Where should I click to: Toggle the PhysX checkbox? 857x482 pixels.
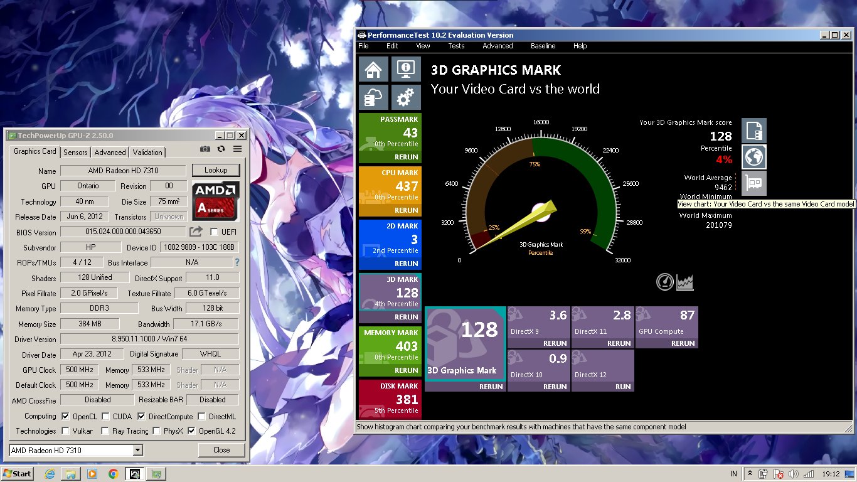[x=156, y=431]
